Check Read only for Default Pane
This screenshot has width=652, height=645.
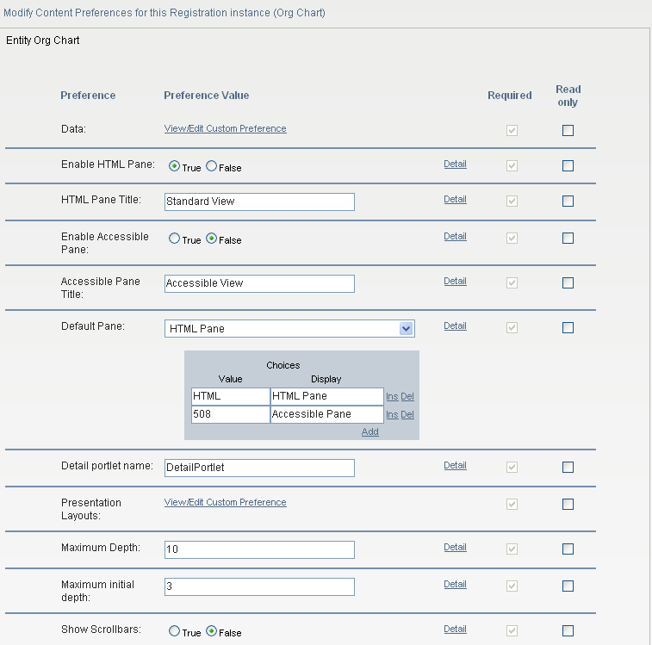[x=568, y=327]
